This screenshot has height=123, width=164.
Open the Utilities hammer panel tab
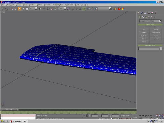tap(155, 13)
